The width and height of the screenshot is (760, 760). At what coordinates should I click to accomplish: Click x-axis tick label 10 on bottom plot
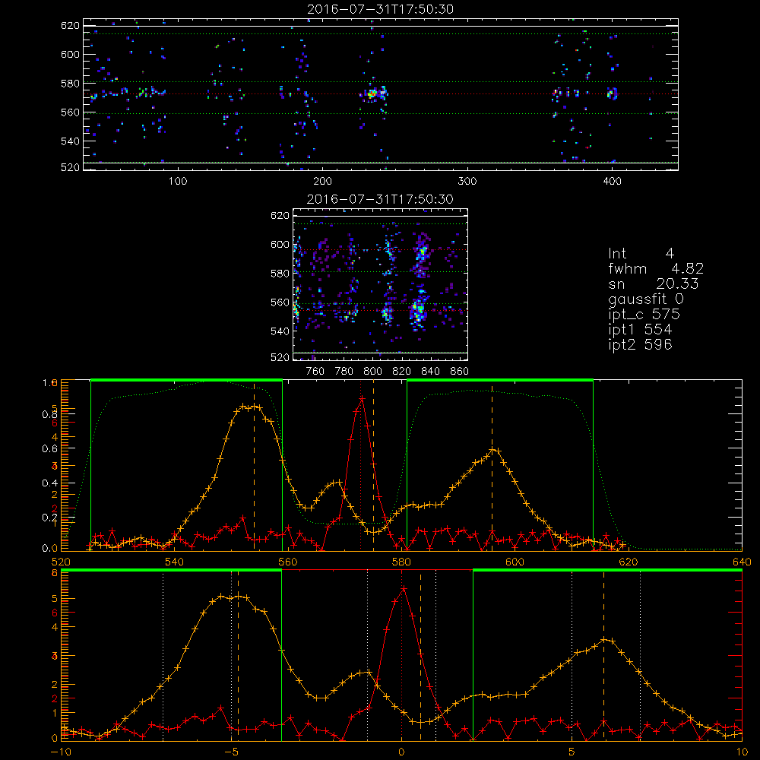coord(742,752)
